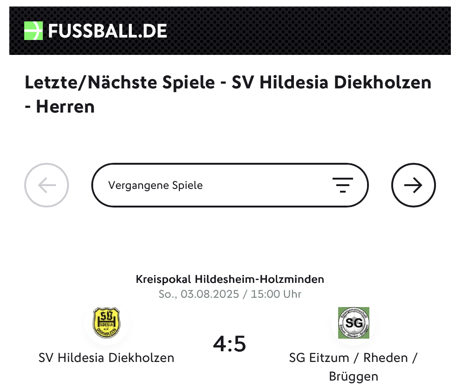Click the green SG Eitzum club crest
456x388 pixels.
(x=354, y=323)
